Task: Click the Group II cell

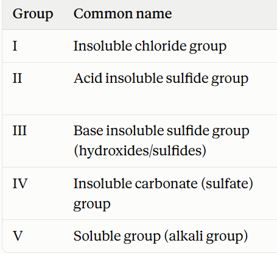Action: pos(17,79)
